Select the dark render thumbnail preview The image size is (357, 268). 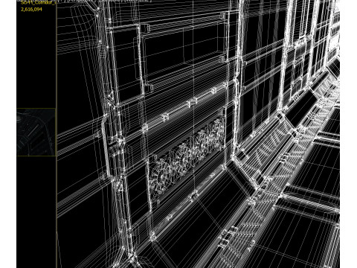[36, 133]
